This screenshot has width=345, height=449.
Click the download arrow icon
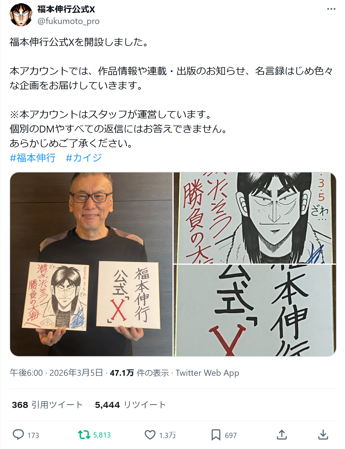pyautogui.click(x=323, y=435)
